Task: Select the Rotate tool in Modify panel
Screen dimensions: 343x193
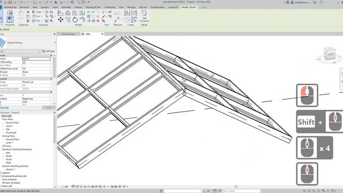Action: coord(75,20)
